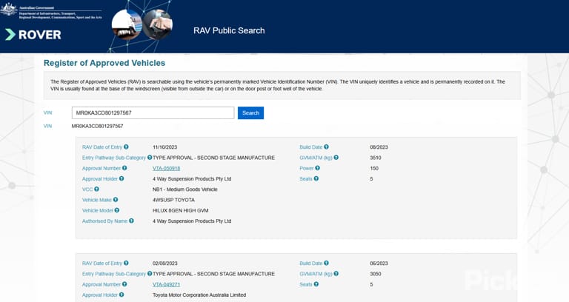Click the handshake circular image in header
This screenshot has width=569, height=302.
pyautogui.click(x=158, y=24)
